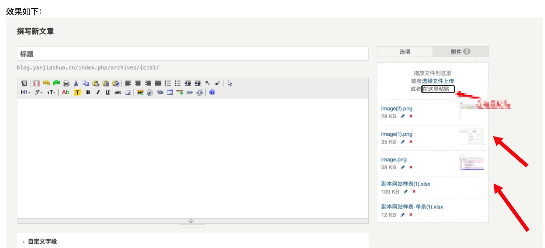
Task: Apply superscript formatting
Action: point(217,83)
